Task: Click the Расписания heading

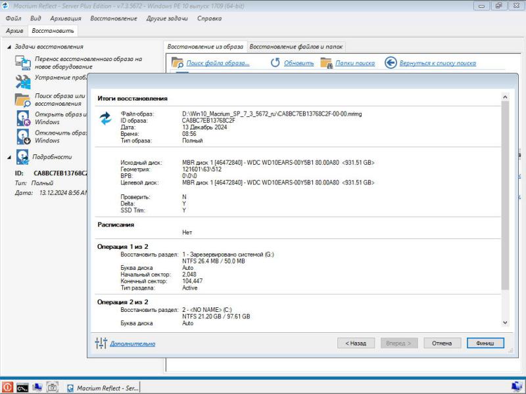Action: (x=116, y=225)
